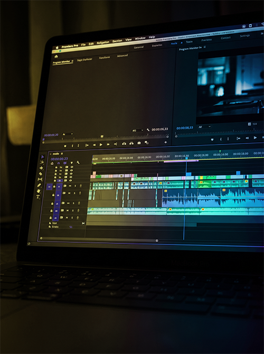Switch to Advanced tab
Image resolution: width=264 pixels, height=354 pixels.
(122, 56)
